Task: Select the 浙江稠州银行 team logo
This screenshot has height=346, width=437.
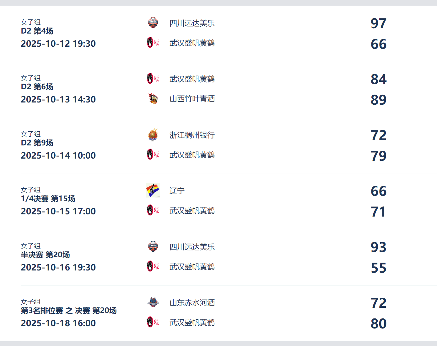Action: 153,135
